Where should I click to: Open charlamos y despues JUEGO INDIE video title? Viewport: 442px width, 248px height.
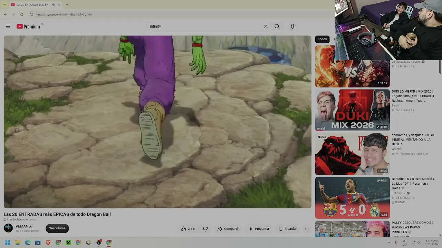pos(413,140)
